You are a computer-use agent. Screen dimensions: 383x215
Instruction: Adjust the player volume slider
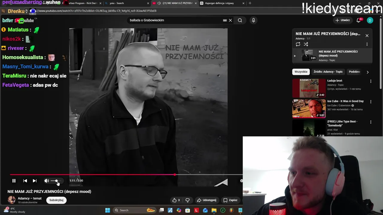coord(56,181)
